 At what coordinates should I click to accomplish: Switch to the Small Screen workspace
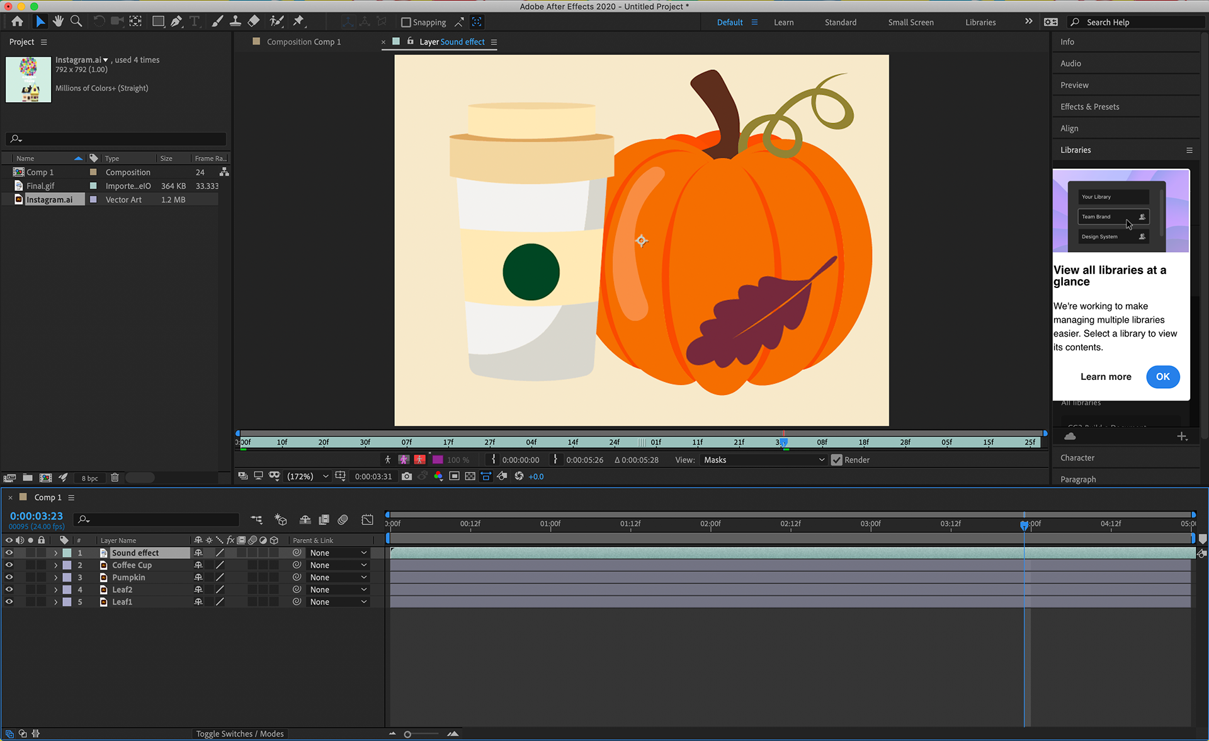coord(911,22)
